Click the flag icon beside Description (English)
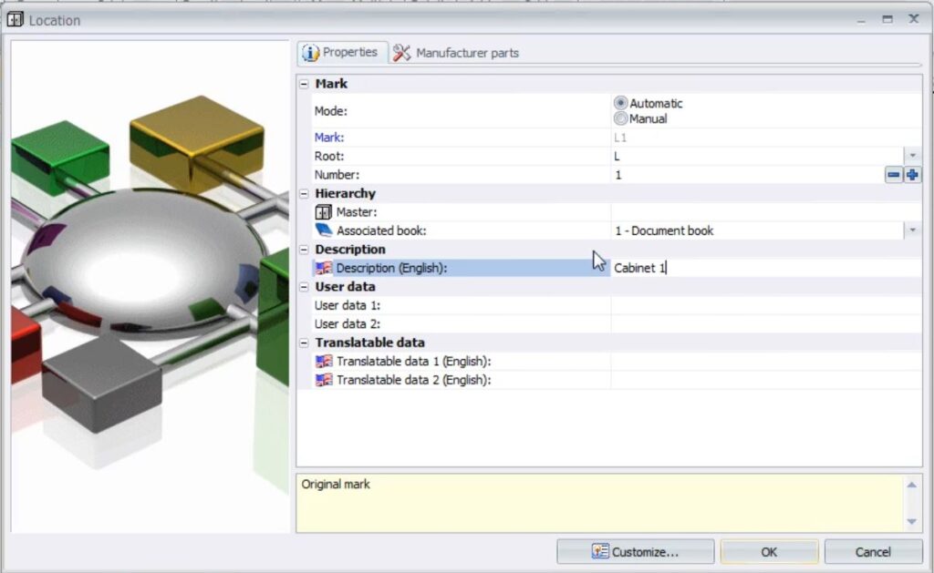 click(x=324, y=268)
